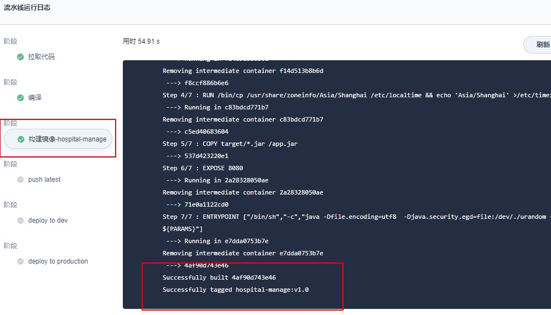Open the push latest step label
Screen dimensions: 551x315
point(44,180)
